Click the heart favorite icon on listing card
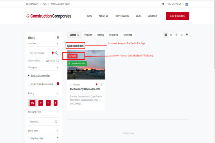 (x=96, y=84)
